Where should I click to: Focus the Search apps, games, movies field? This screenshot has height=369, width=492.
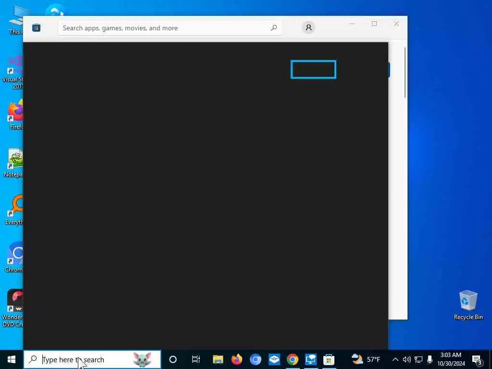click(170, 28)
